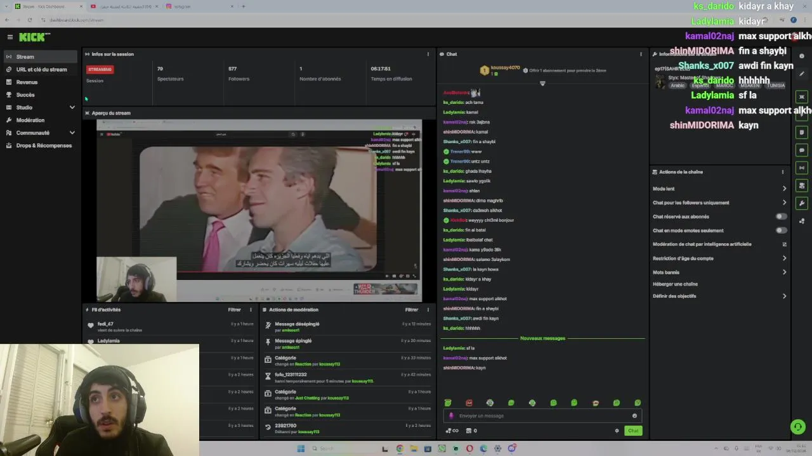Click the info icon in right toolbar

802,56
